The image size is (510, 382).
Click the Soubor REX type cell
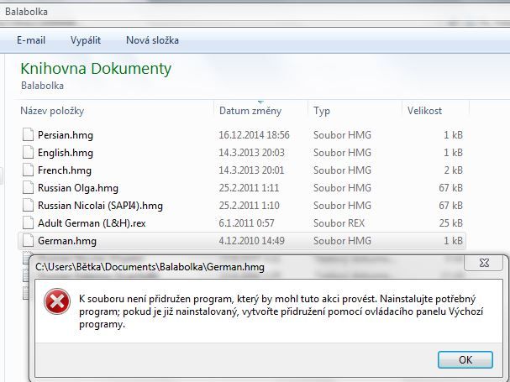(339, 223)
